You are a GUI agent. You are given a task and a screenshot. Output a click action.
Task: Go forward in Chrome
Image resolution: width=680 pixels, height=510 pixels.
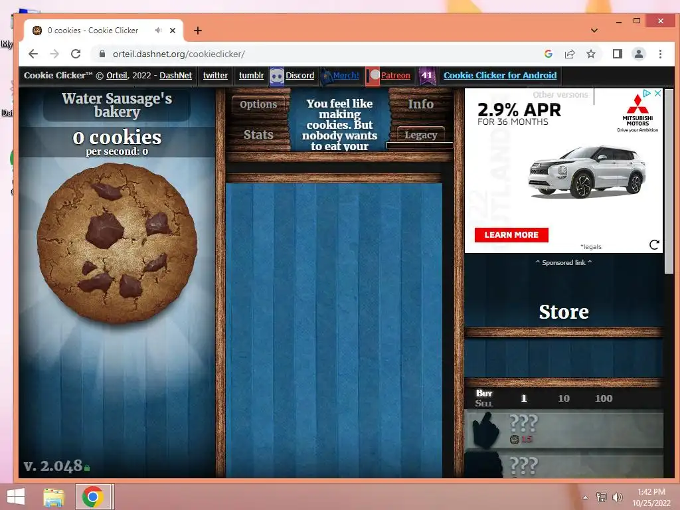(x=54, y=54)
